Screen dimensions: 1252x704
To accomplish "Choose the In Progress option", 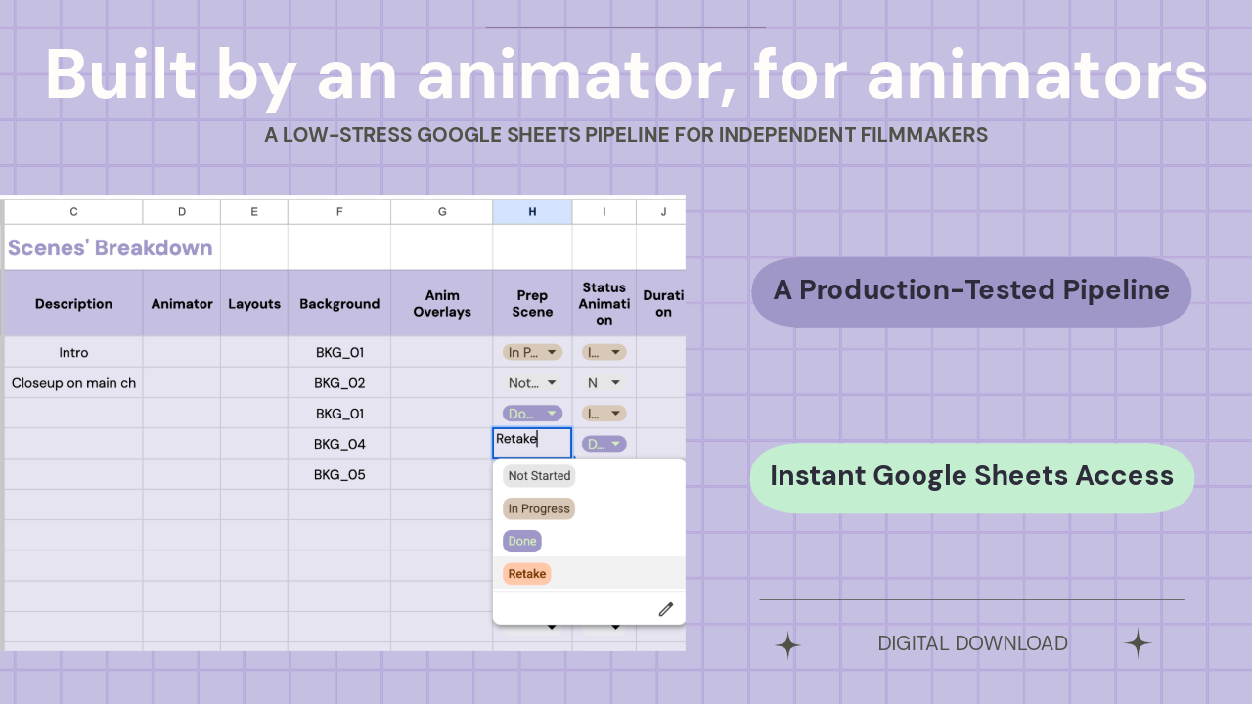I will [539, 508].
